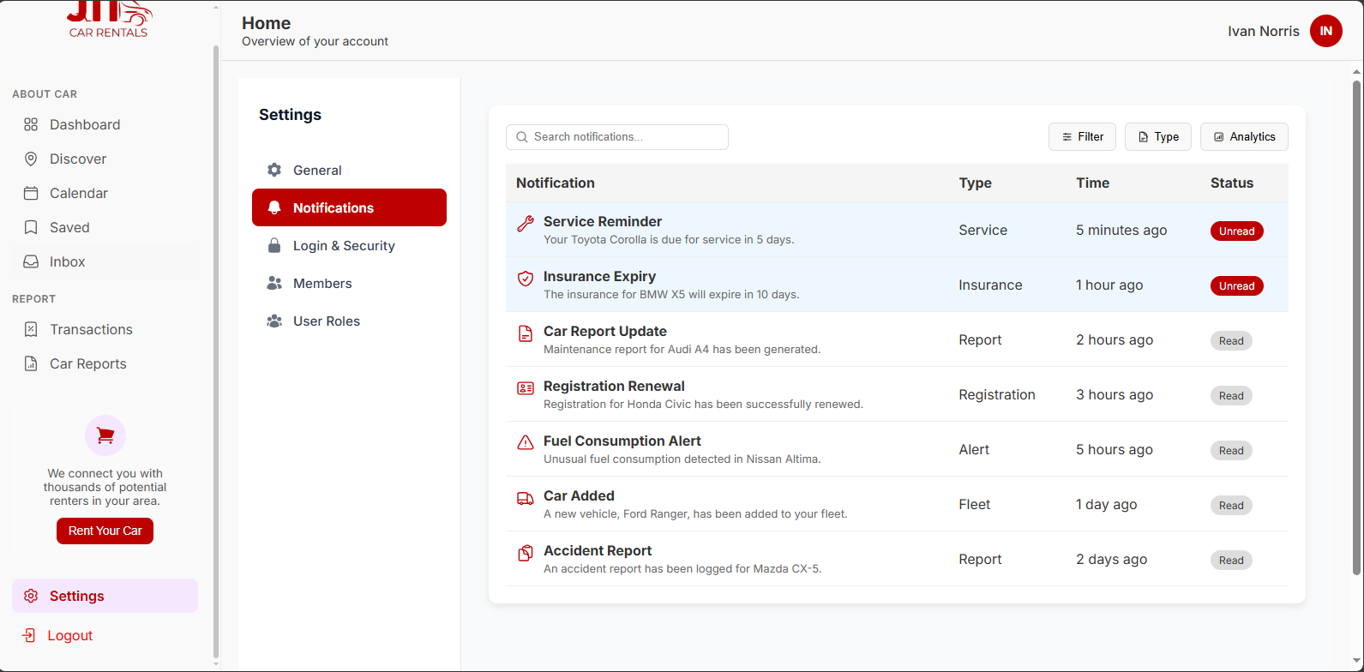Click the shopping cart icon in the sidebar promo

click(105, 436)
